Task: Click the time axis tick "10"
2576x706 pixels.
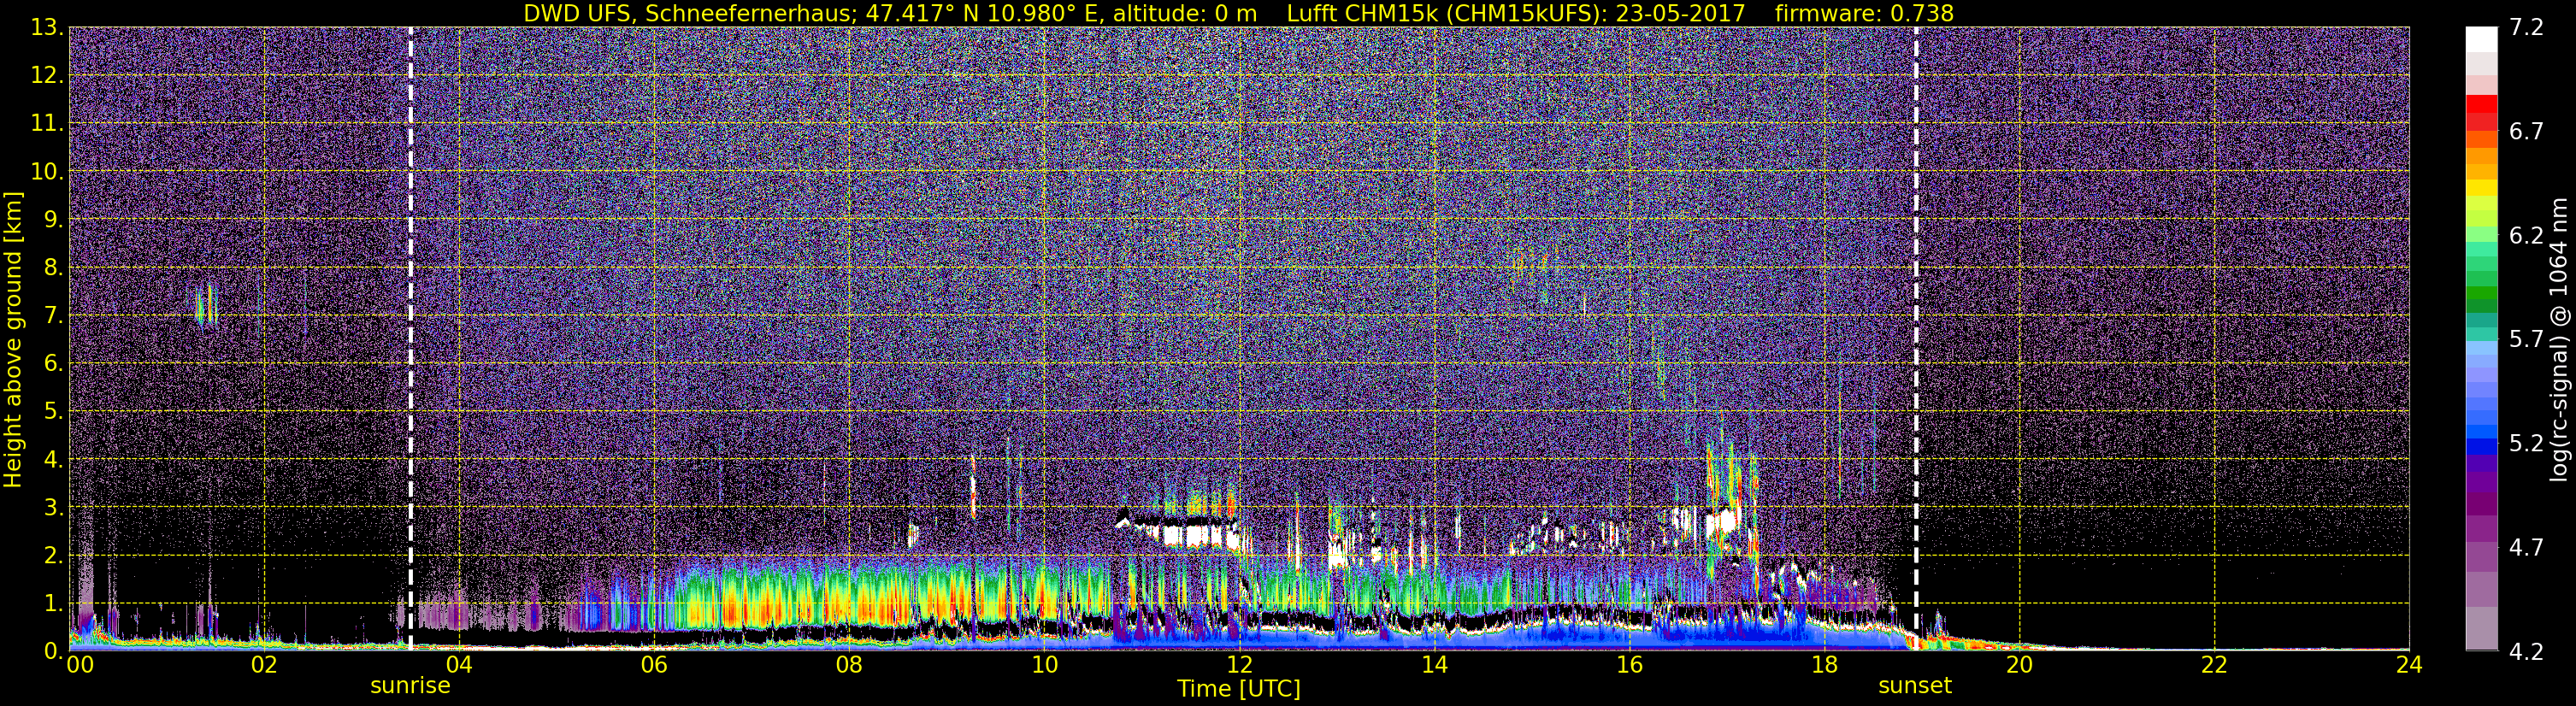Action: tap(1043, 665)
